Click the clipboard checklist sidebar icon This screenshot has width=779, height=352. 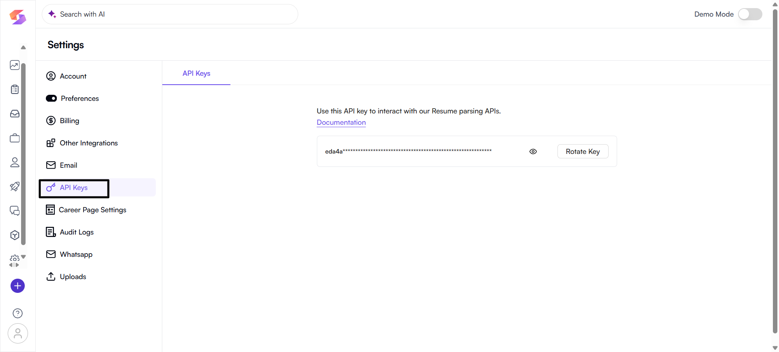(15, 90)
